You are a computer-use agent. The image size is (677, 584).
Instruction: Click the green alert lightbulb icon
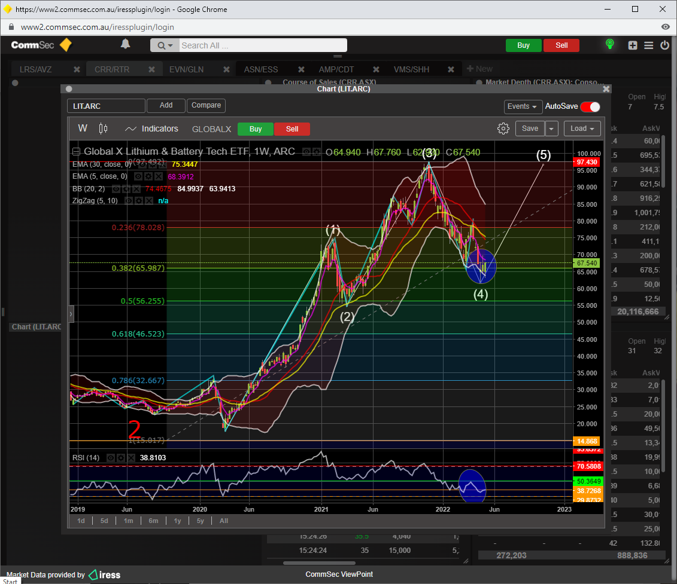[609, 45]
